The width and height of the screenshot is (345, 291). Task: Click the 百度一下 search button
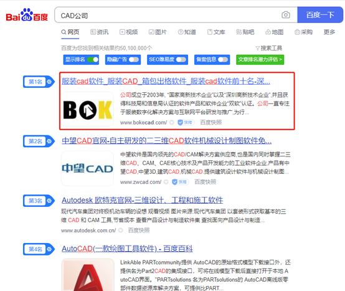pos(320,15)
